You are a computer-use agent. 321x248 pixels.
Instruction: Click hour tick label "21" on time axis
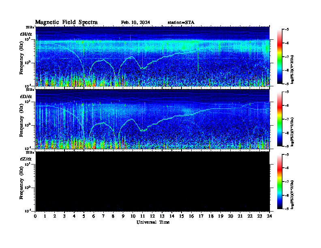tap(240, 216)
